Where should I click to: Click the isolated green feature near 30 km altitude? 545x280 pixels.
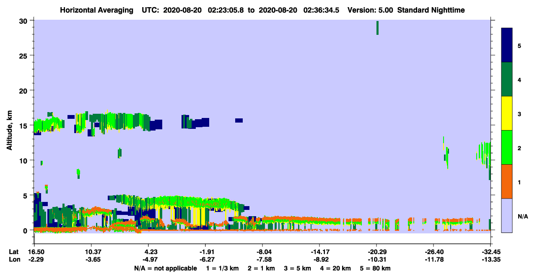(x=377, y=28)
